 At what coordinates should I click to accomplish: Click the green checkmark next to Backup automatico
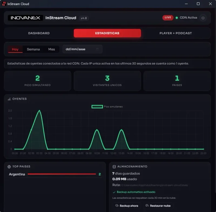click(114, 192)
